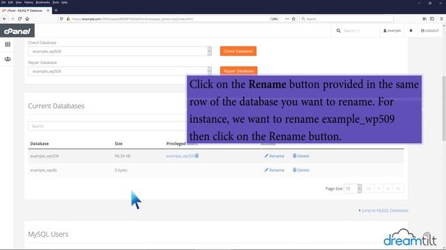Go to last page of database list
446x250 pixels.
[398, 188]
